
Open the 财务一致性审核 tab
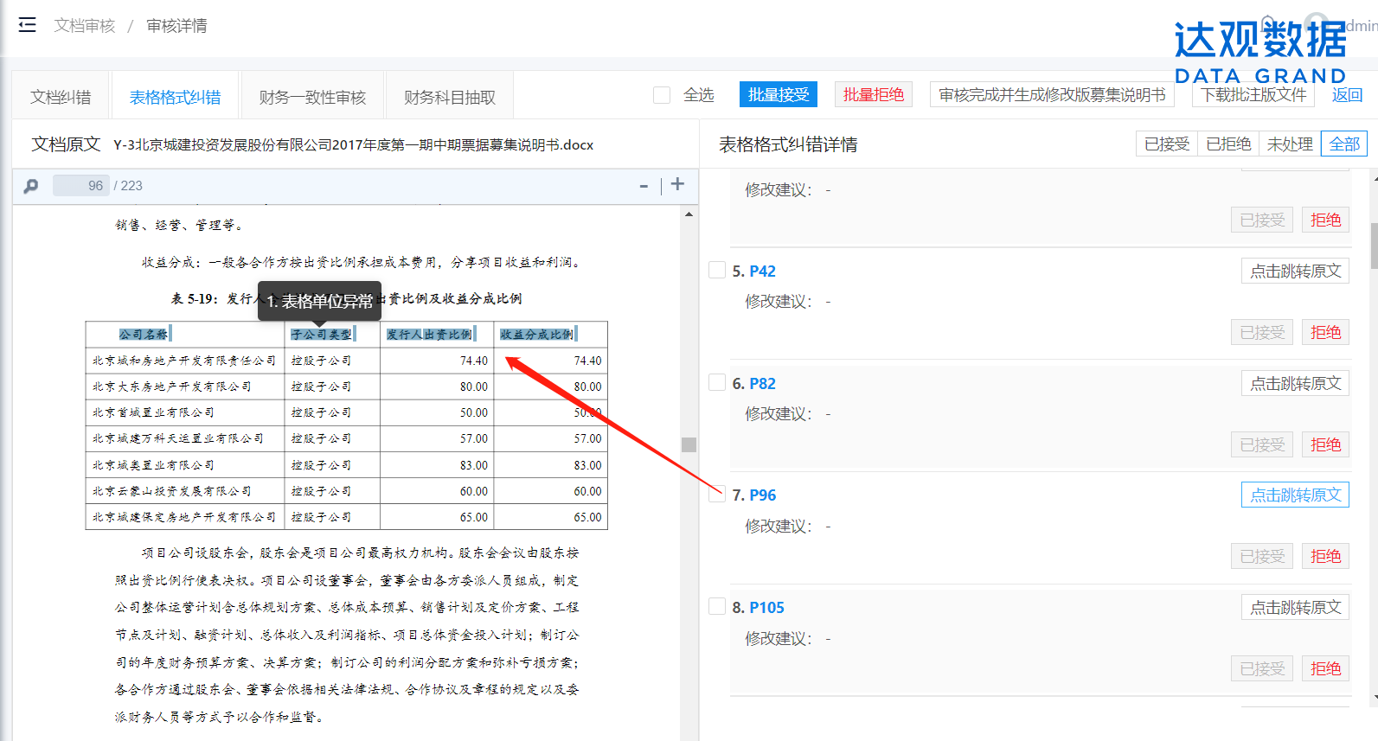click(312, 98)
